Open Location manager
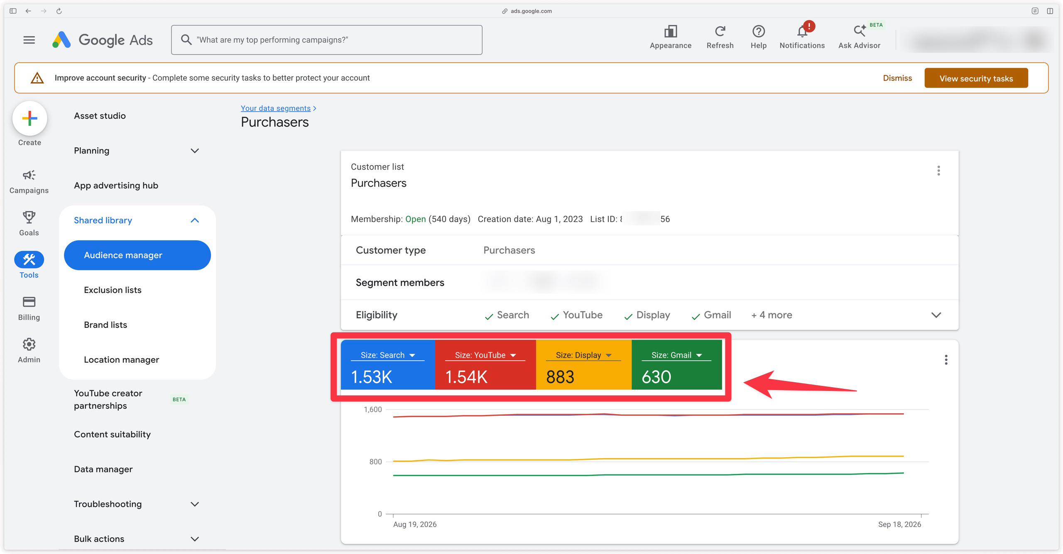The width and height of the screenshot is (1063, 554). click(121, 360)
